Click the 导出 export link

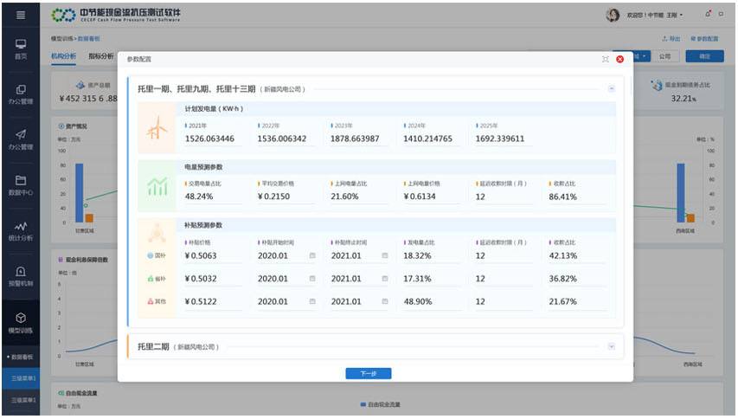coord(671,39)
